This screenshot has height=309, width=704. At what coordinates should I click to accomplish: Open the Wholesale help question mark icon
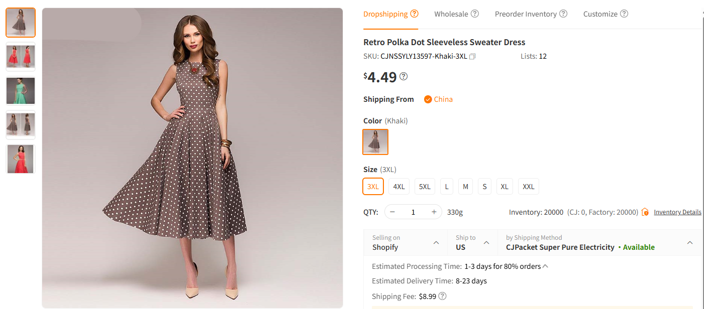click(x=474, y=14)
